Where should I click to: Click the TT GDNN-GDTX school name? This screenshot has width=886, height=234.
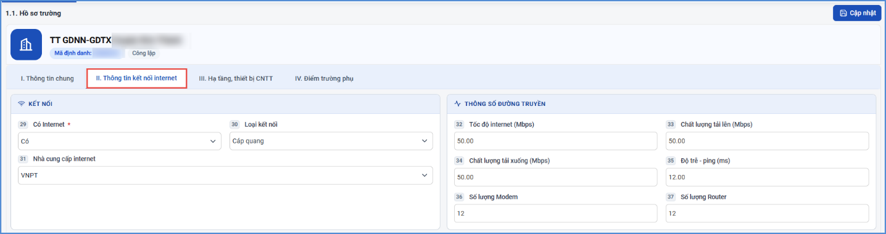tap(80, 40)
